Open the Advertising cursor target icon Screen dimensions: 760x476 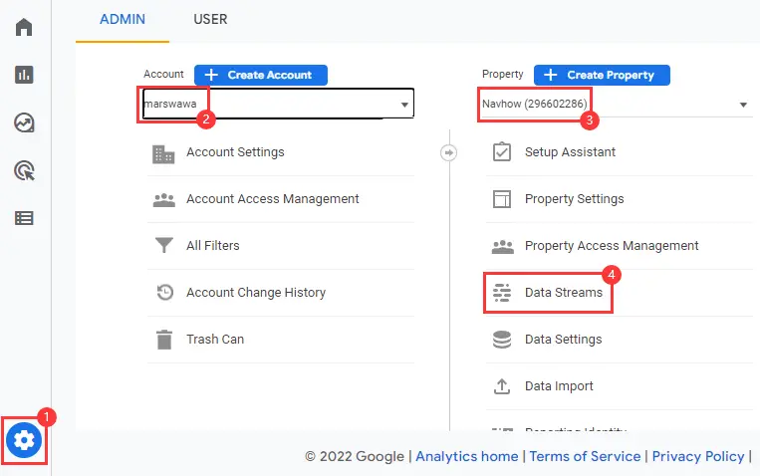(x=24, y=170)
